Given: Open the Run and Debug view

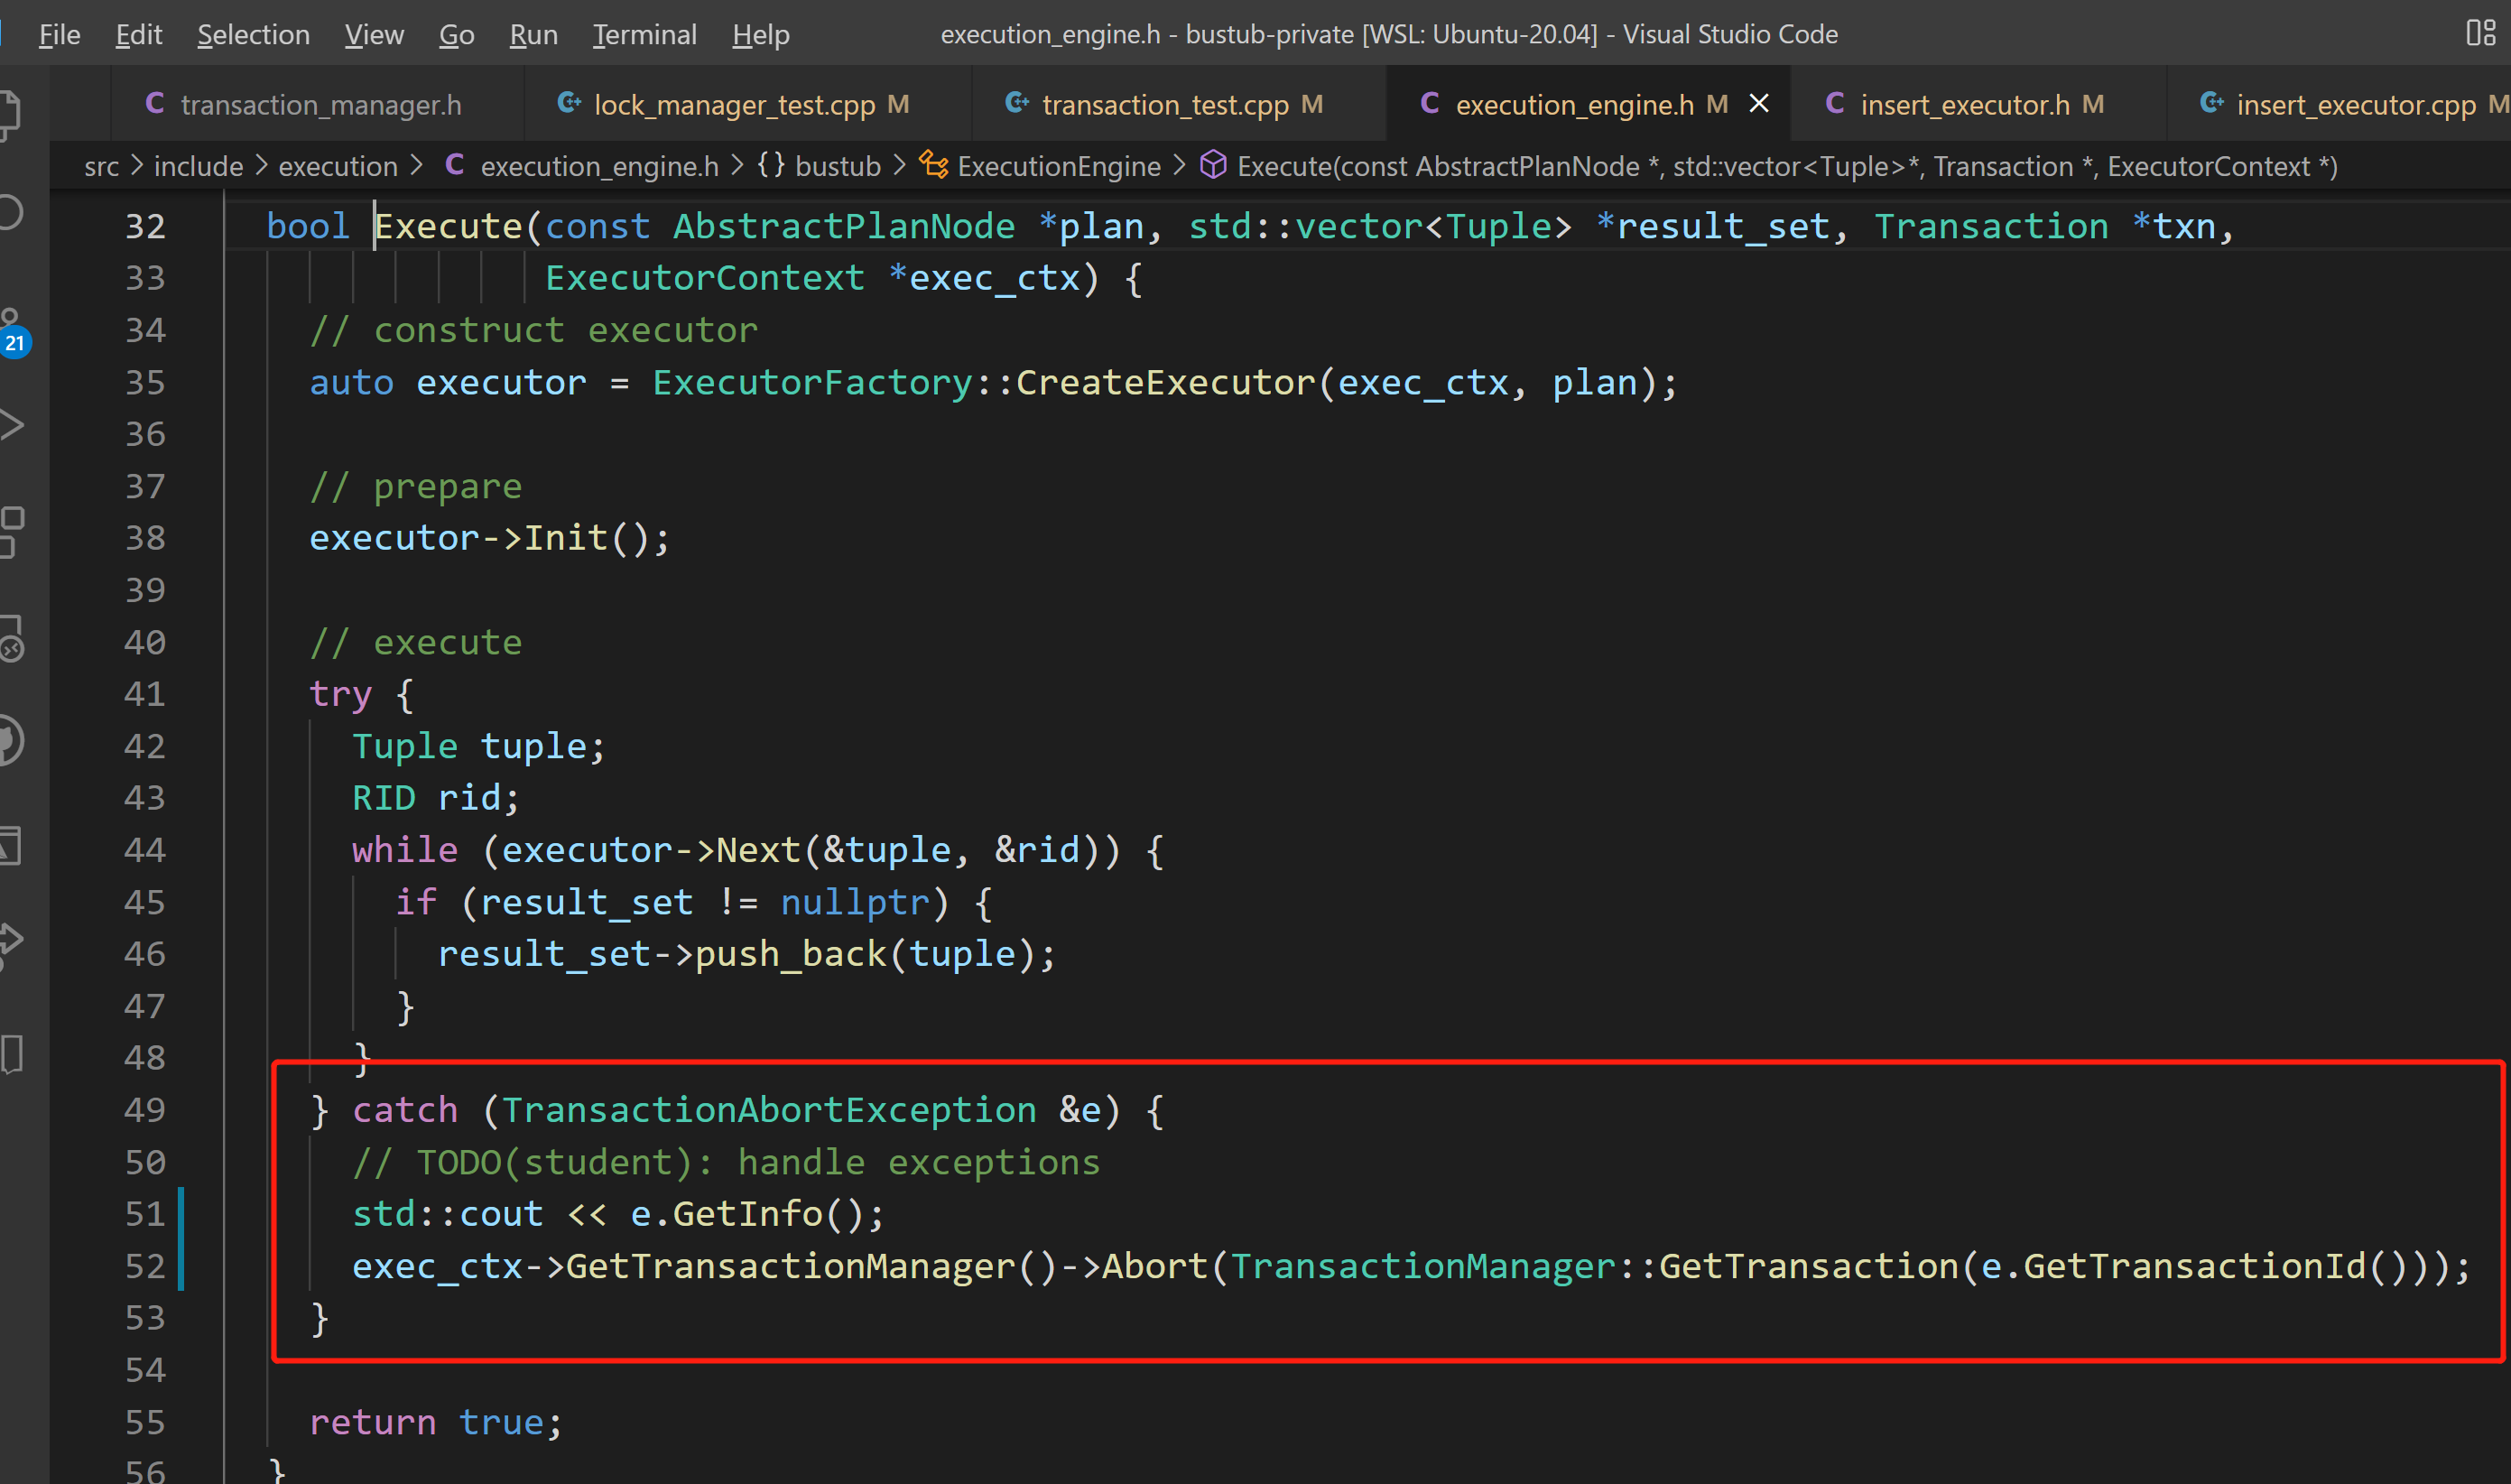Looking at the screenshot, I should point(10,425).
